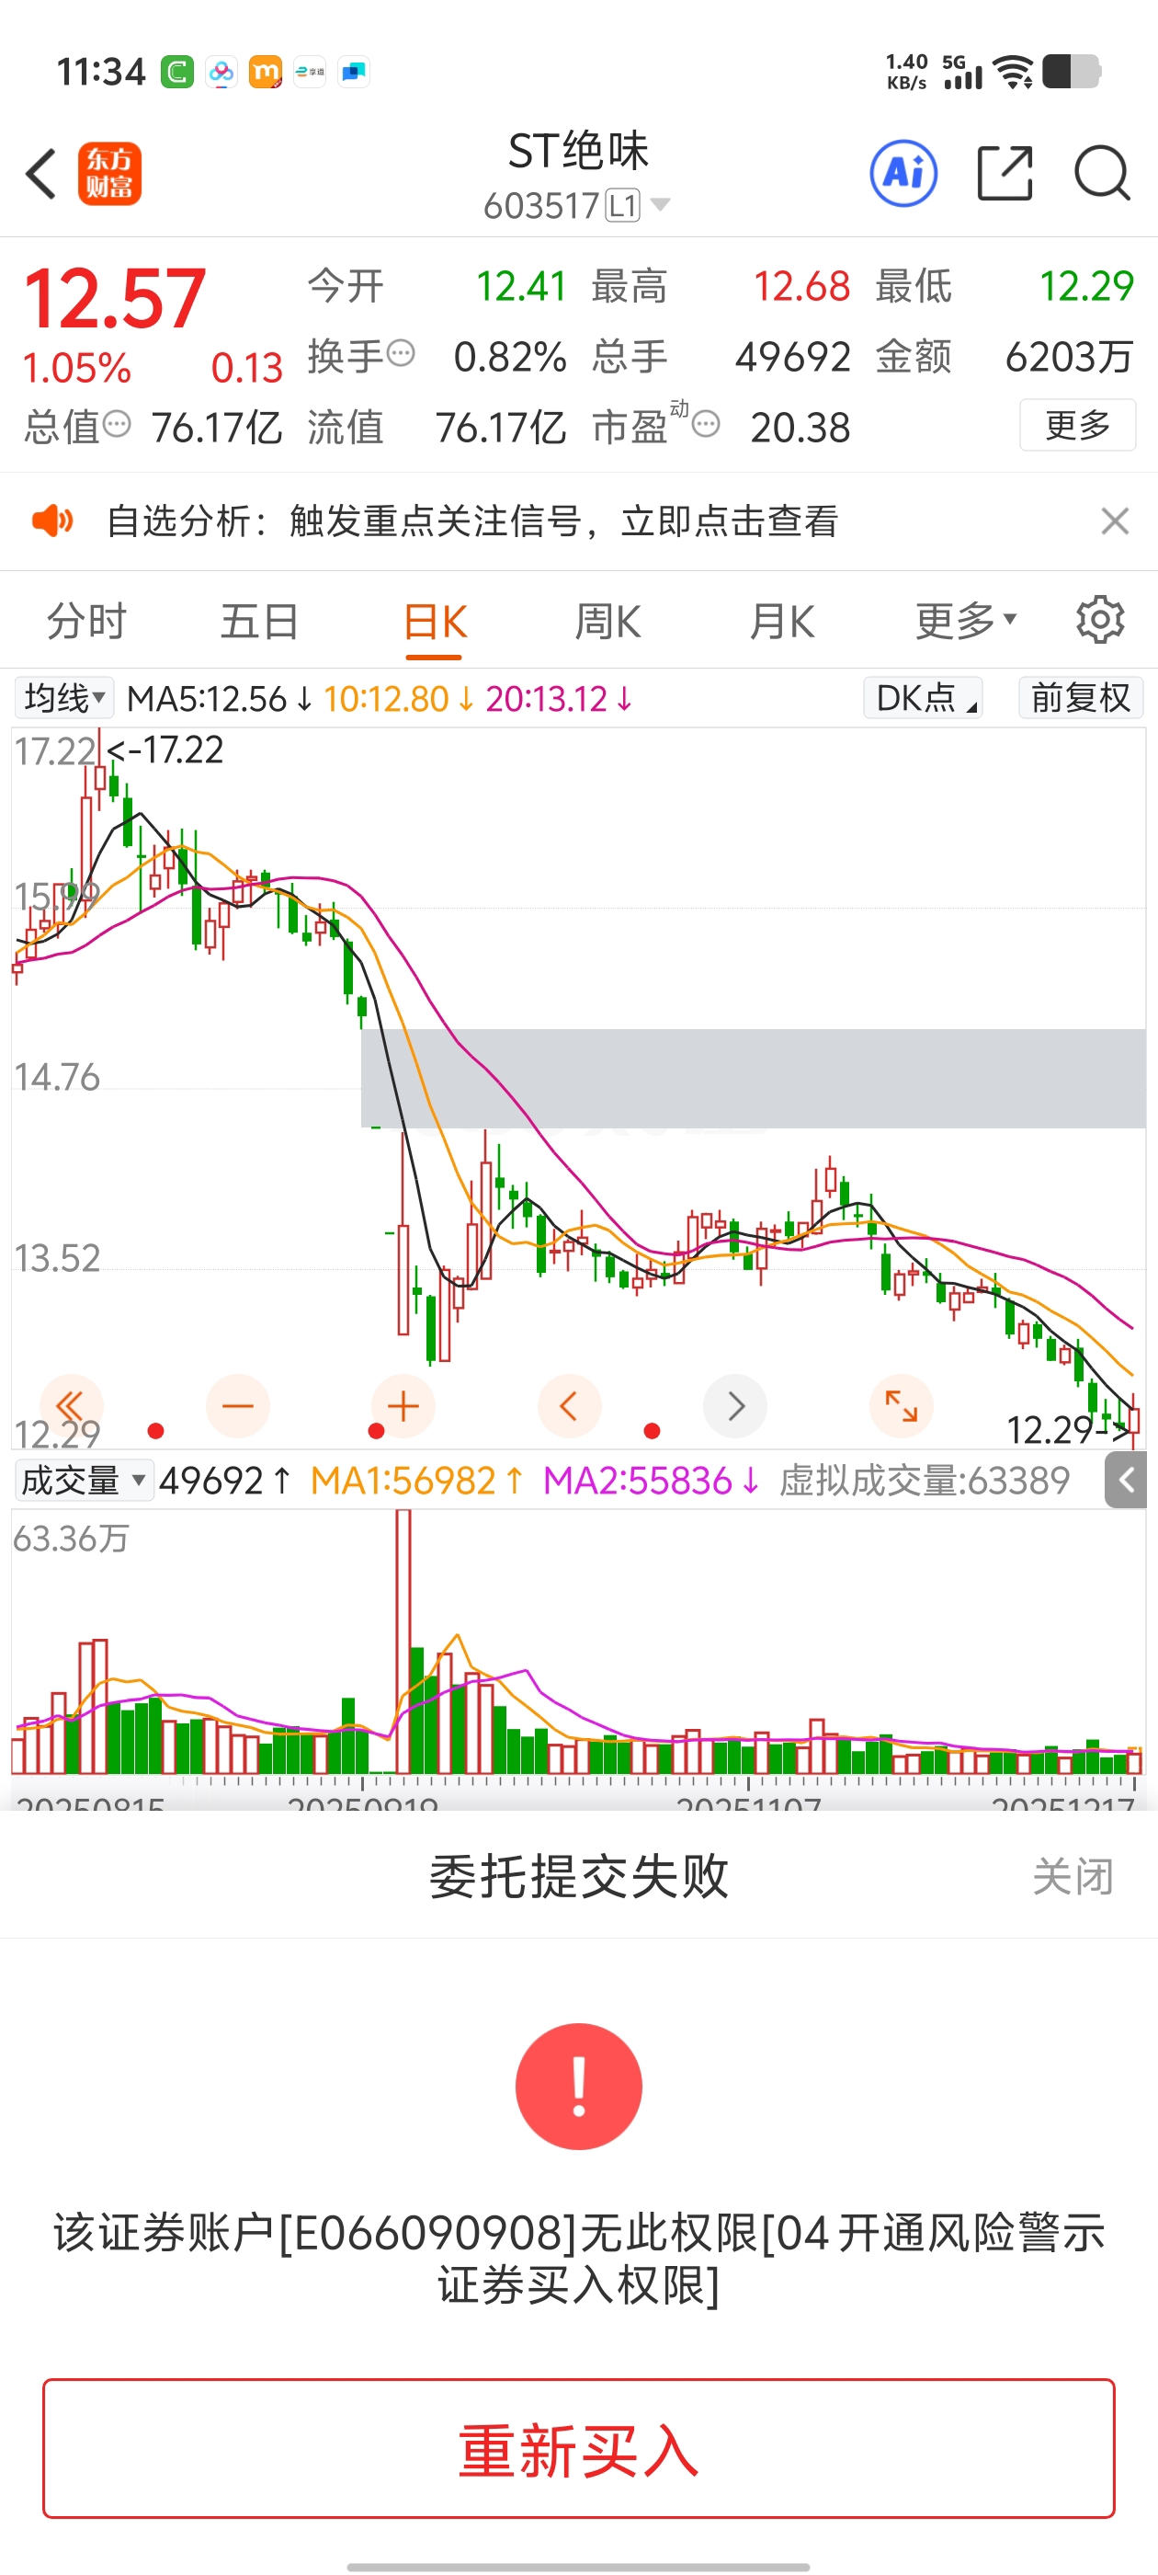Move chart right one candle
Image resolution: width=1158 pixels, height=2575 pixels.
(735, 1405)
